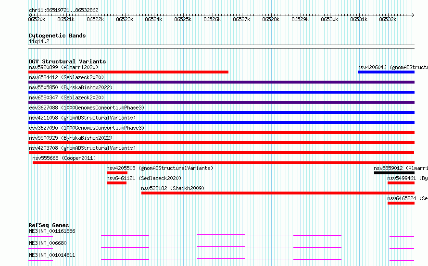The image size is (428, 266).
Task: Open the nsv5505850 (ByrskaBishop2022) label
Action: point(71,87)
